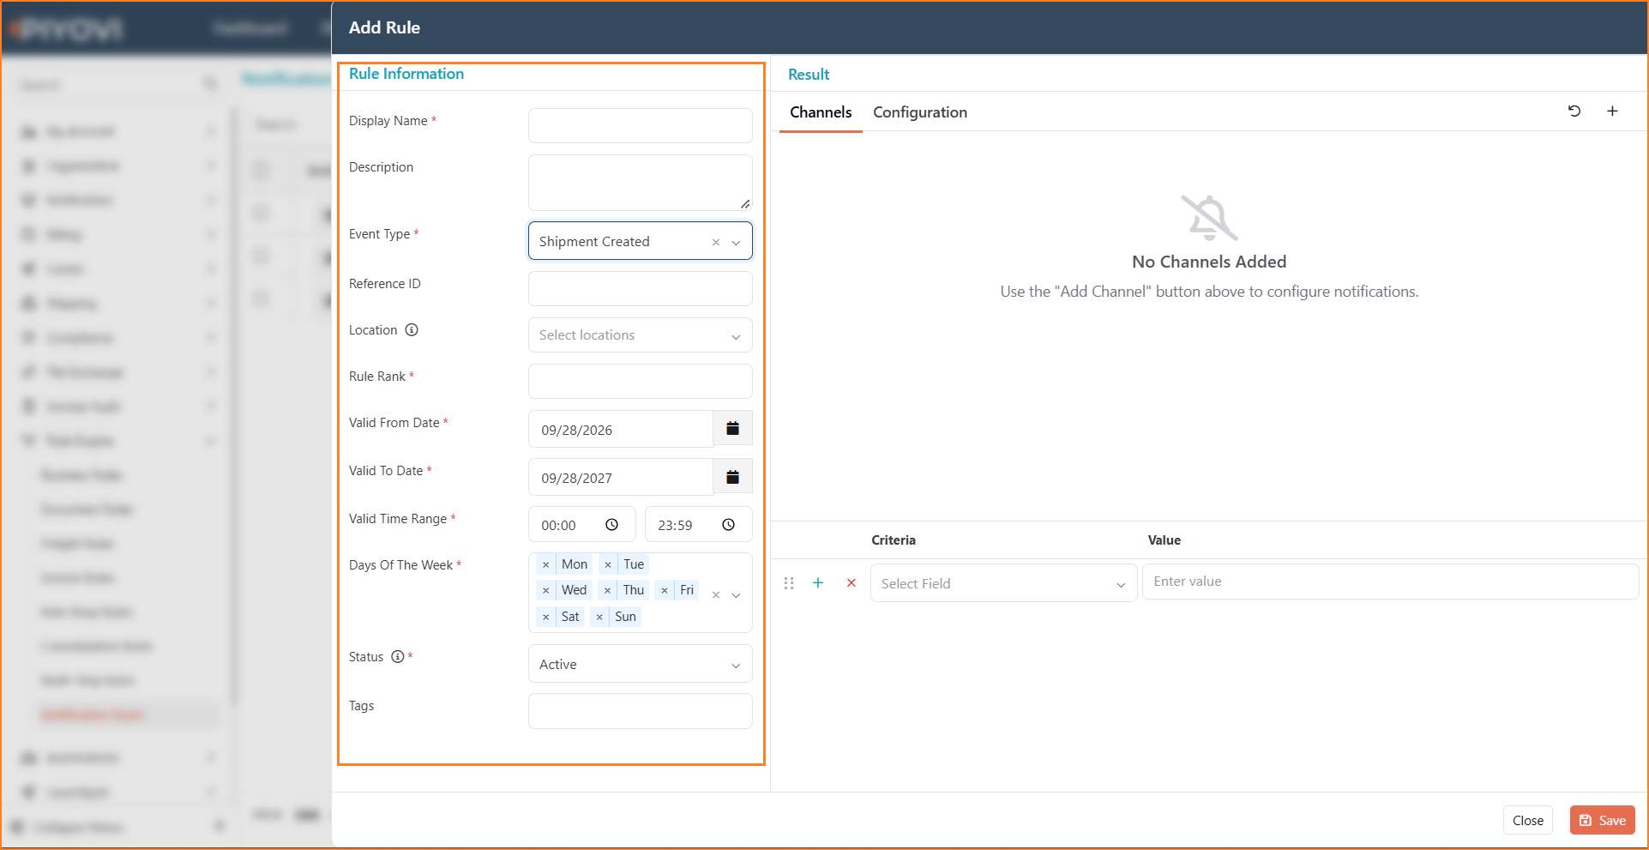
Task: Remove Sat from Days Of The Week
Action: (x=546, y=617)
